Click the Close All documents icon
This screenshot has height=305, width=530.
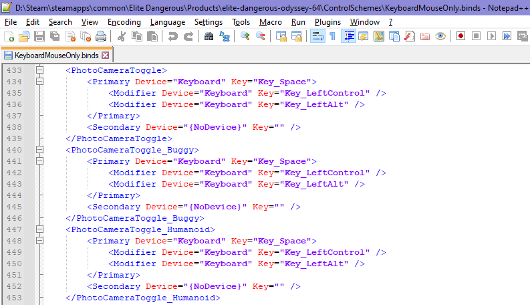86,36
